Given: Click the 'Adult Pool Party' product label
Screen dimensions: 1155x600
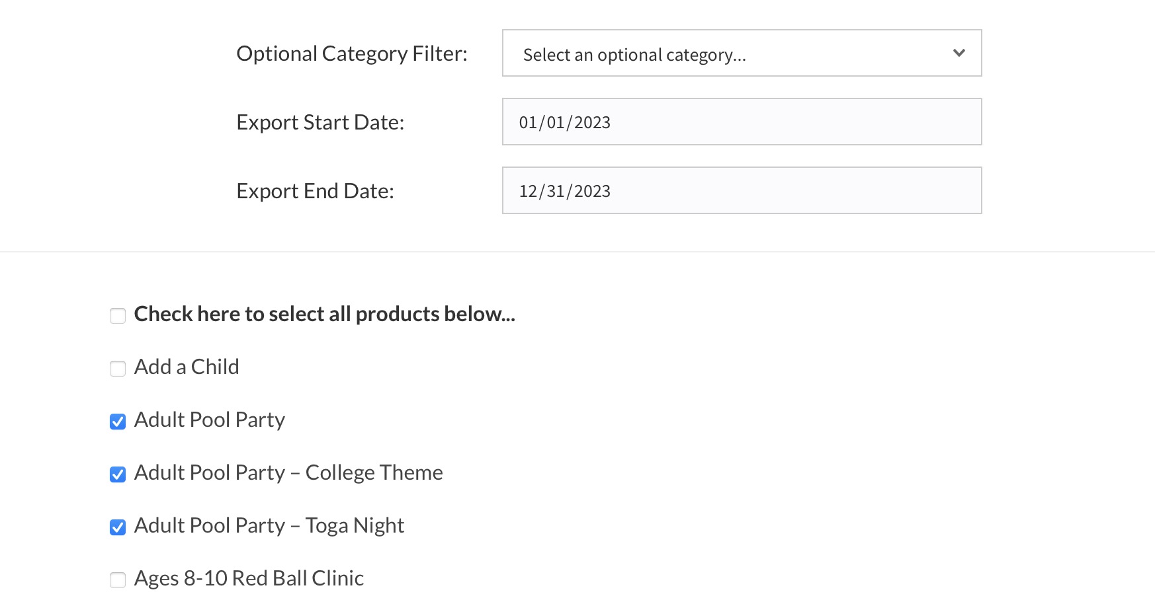Looking at the screenshot, I should pos(210,420).
